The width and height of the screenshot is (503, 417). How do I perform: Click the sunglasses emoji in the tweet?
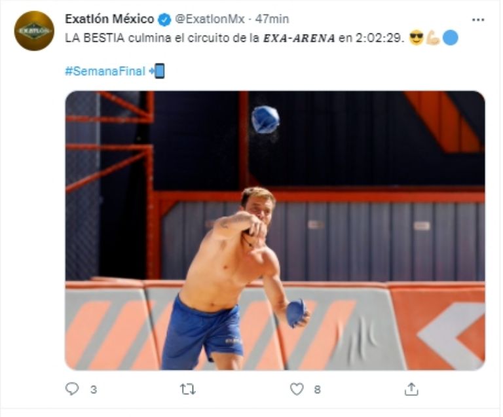click(416, 38)
